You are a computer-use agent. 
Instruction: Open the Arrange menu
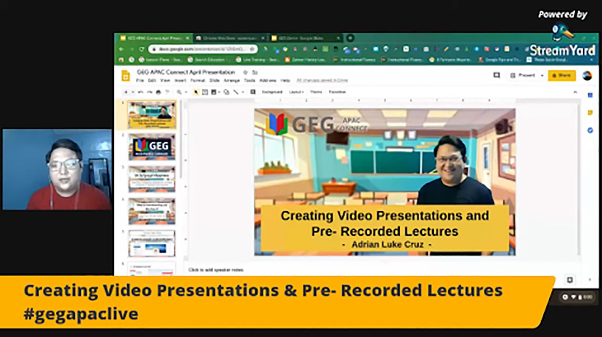point(232,80)
